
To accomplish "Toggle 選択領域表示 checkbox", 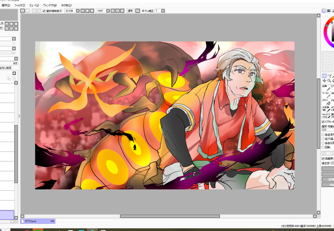I will point(44,11).
